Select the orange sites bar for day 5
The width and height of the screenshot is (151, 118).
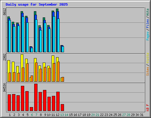[27, 73]
